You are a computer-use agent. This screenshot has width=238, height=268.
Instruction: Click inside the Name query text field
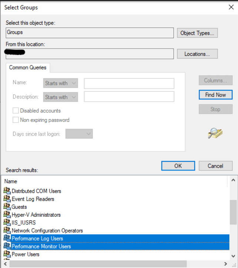coord(129,83)
